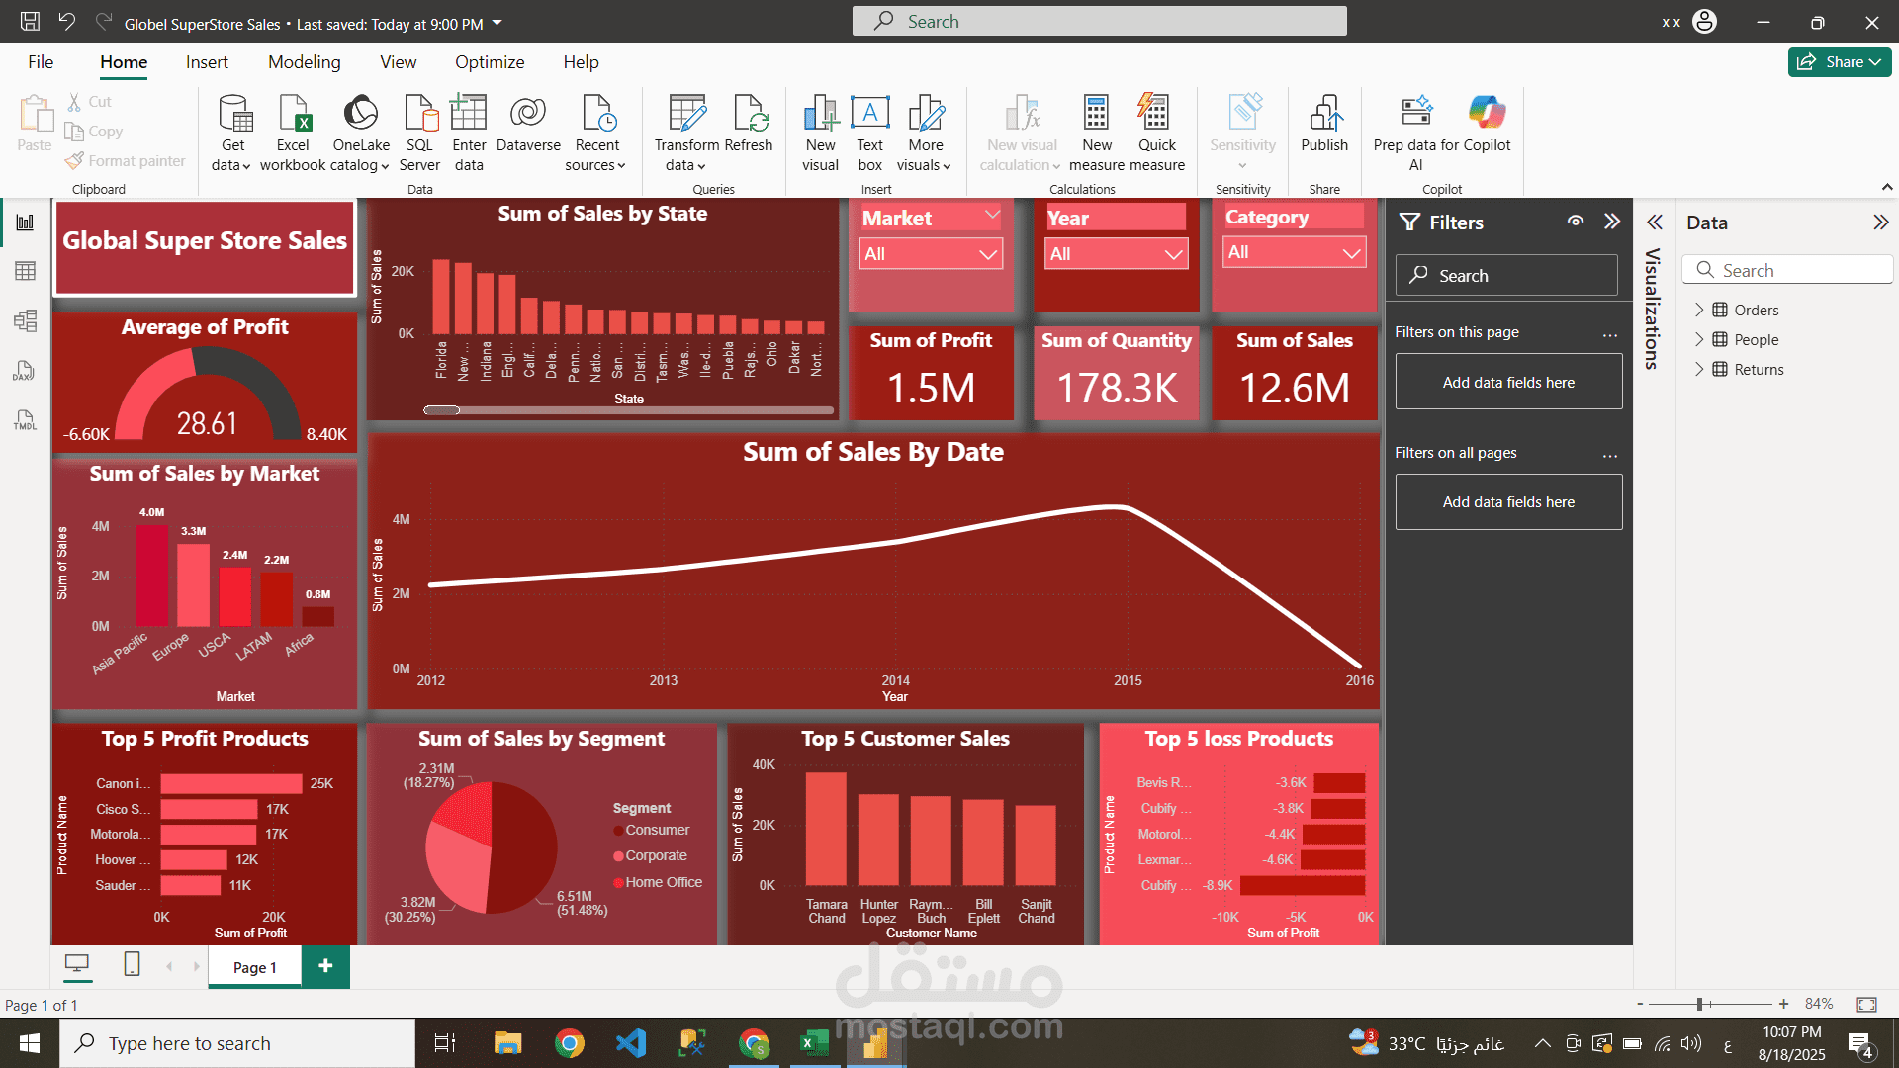1899x1068 pixels.
Task: Open the file title save dropdown
Action: [x=497, y=23]
